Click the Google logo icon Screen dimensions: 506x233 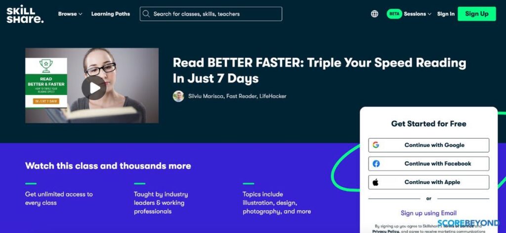[376, 145]
